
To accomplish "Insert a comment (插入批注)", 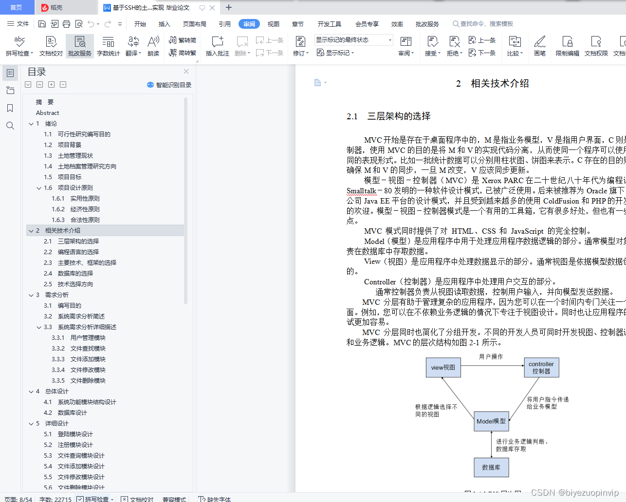I will tap(217, 46).
